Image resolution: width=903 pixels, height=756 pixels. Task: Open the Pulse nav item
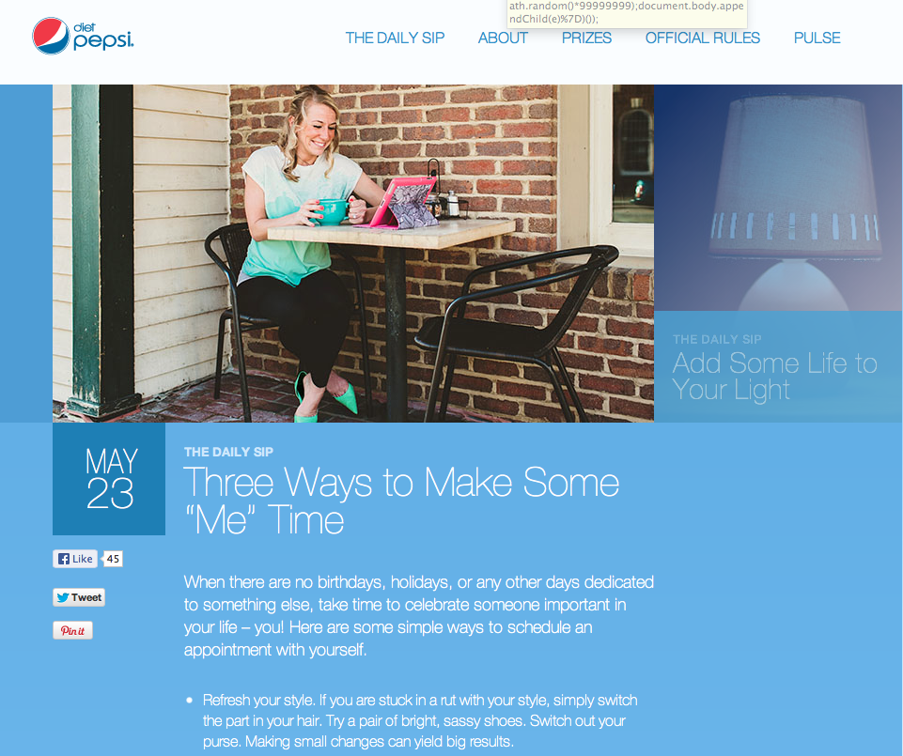click(x=817, y=38)
